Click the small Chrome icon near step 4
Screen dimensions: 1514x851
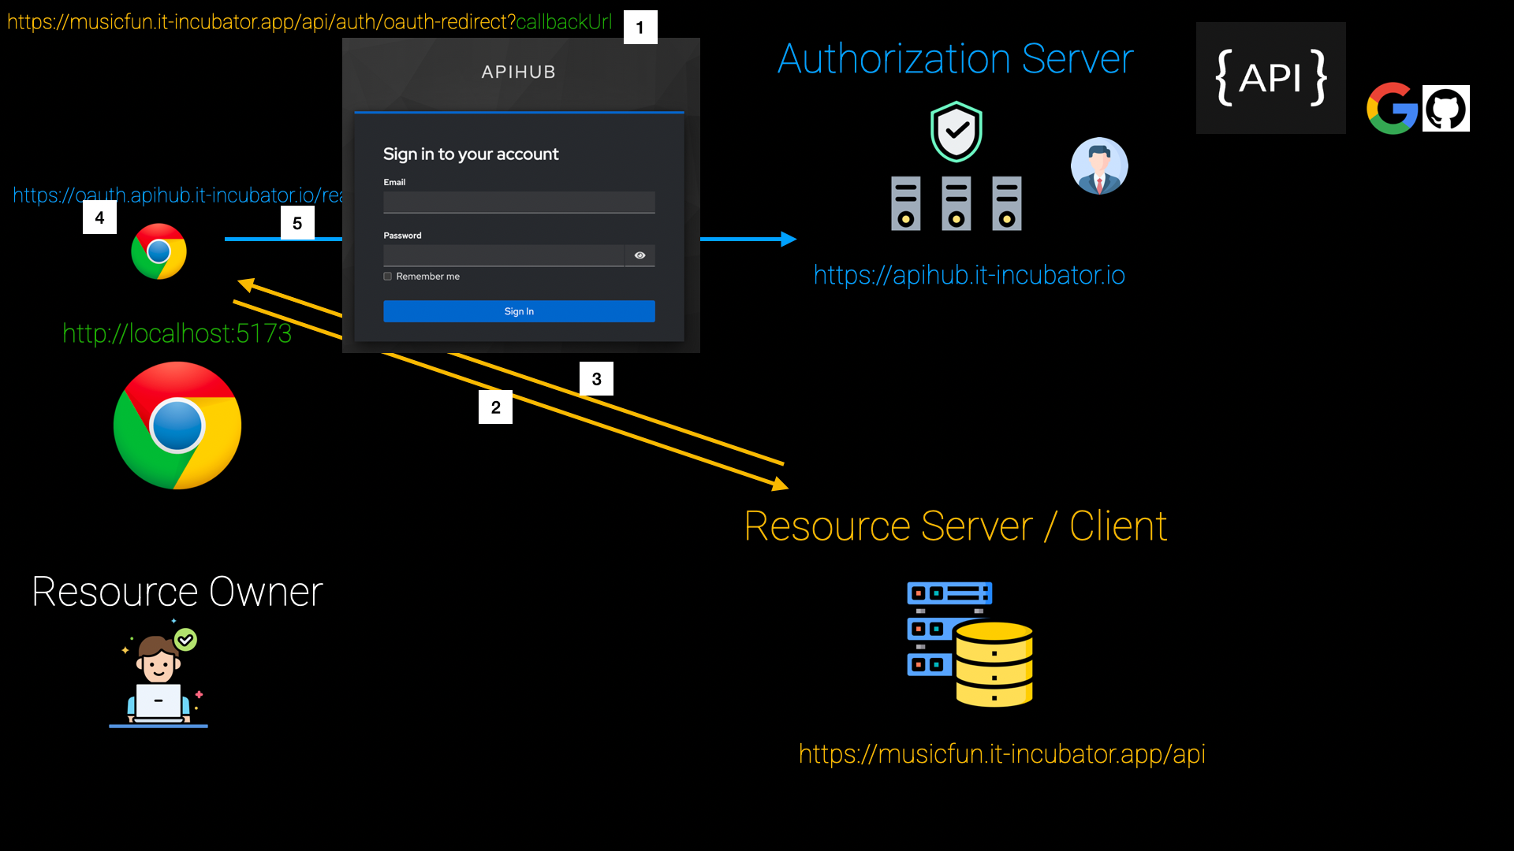pos(158,251)
